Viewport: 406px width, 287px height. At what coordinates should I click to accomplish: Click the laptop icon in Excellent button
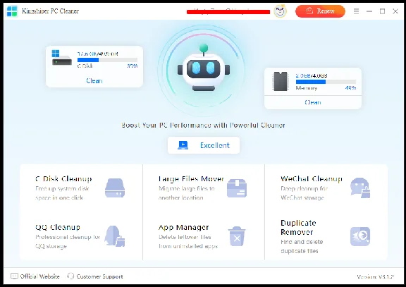click(183, 145)
